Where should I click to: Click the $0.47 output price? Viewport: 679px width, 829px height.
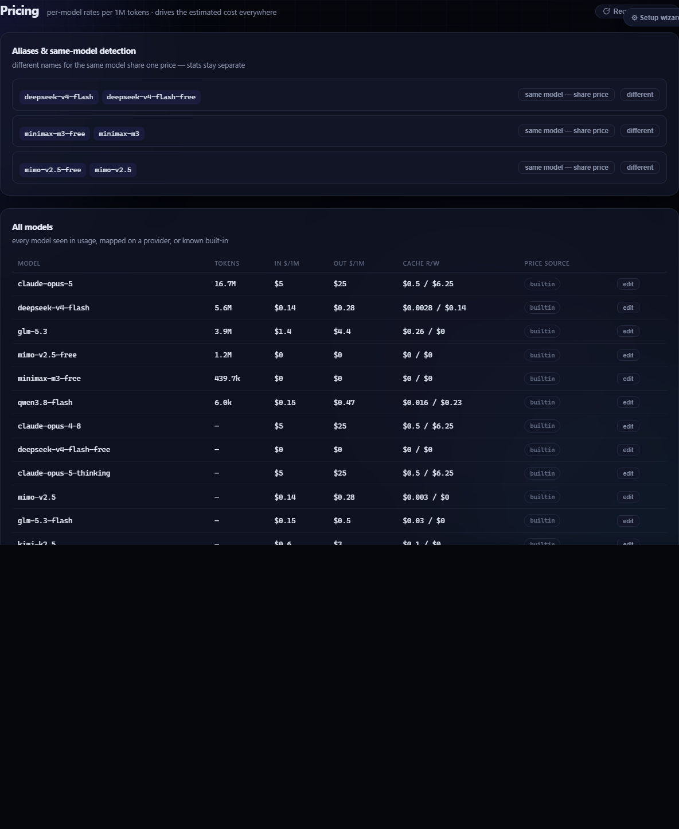pos(344,402)
